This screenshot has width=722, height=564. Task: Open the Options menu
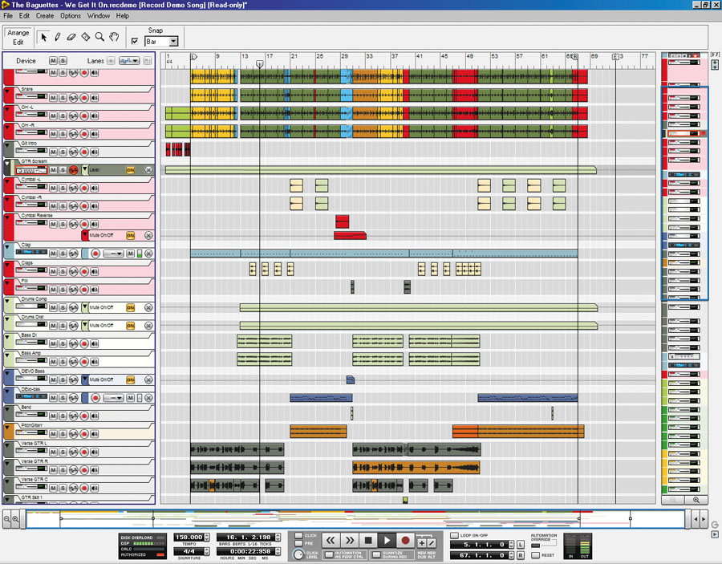click(x=71, y=16)
